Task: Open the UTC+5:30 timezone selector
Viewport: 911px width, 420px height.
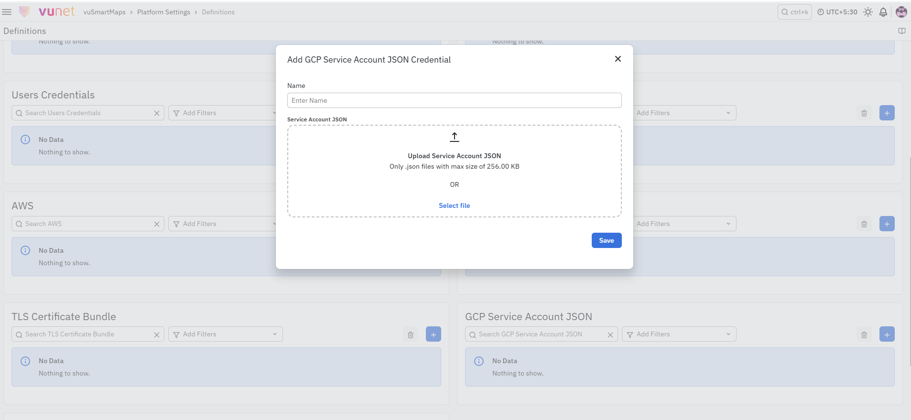Action: (x=837, y=12)
